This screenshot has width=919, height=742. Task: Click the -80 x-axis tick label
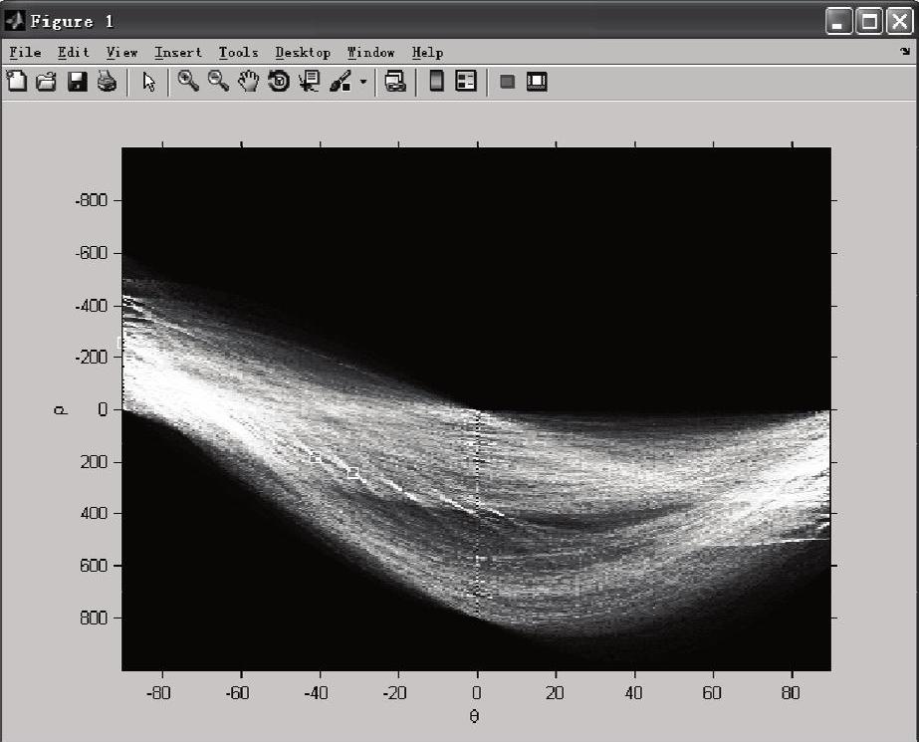(158, 693)
